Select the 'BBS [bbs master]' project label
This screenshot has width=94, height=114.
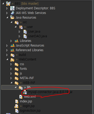click(x=27, y=4)
